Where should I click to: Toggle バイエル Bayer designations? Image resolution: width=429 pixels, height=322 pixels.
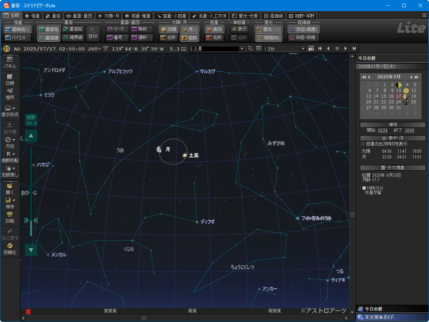18,38
